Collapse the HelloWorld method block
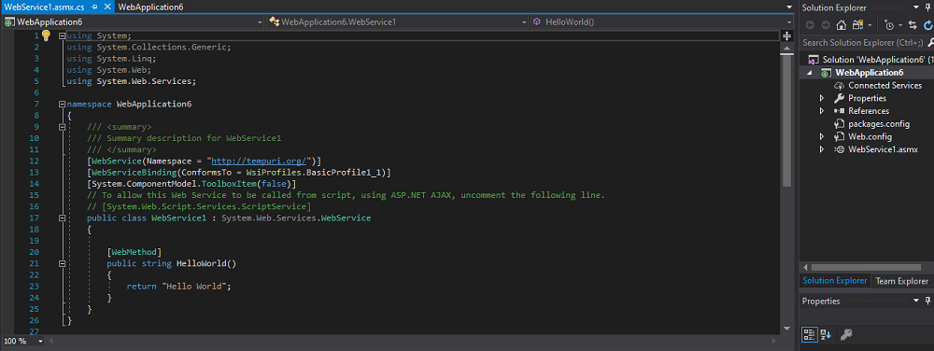Viewport: 934px width, 351px height. pos(62,263)
